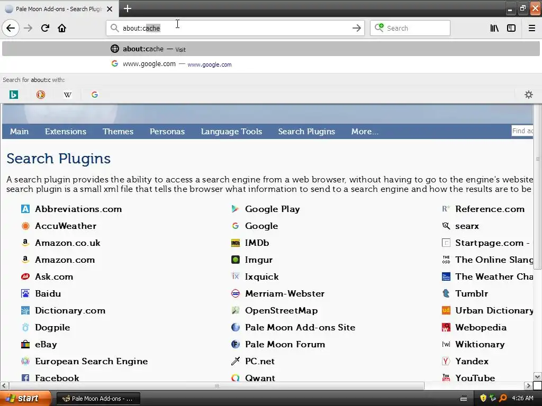The width and height of the screenshot is (542, 406).
Task: Open the home page button
Action: 62,28
